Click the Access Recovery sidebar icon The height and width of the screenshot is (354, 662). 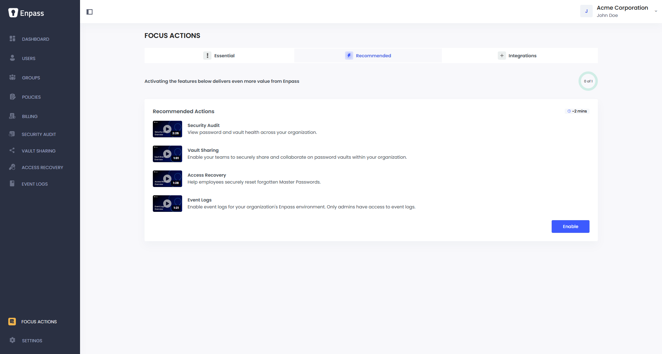coord(12,167)
